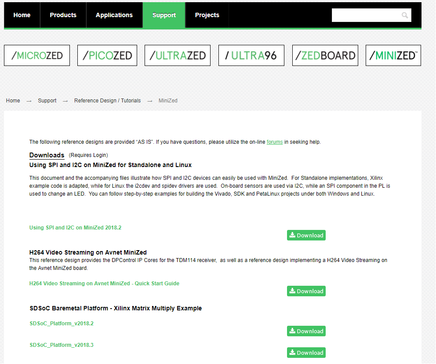The height and width of the screenshot is (364, 436).
Task: Download SDSoC_Platform_v2018.2
Action: pos(306,331)
